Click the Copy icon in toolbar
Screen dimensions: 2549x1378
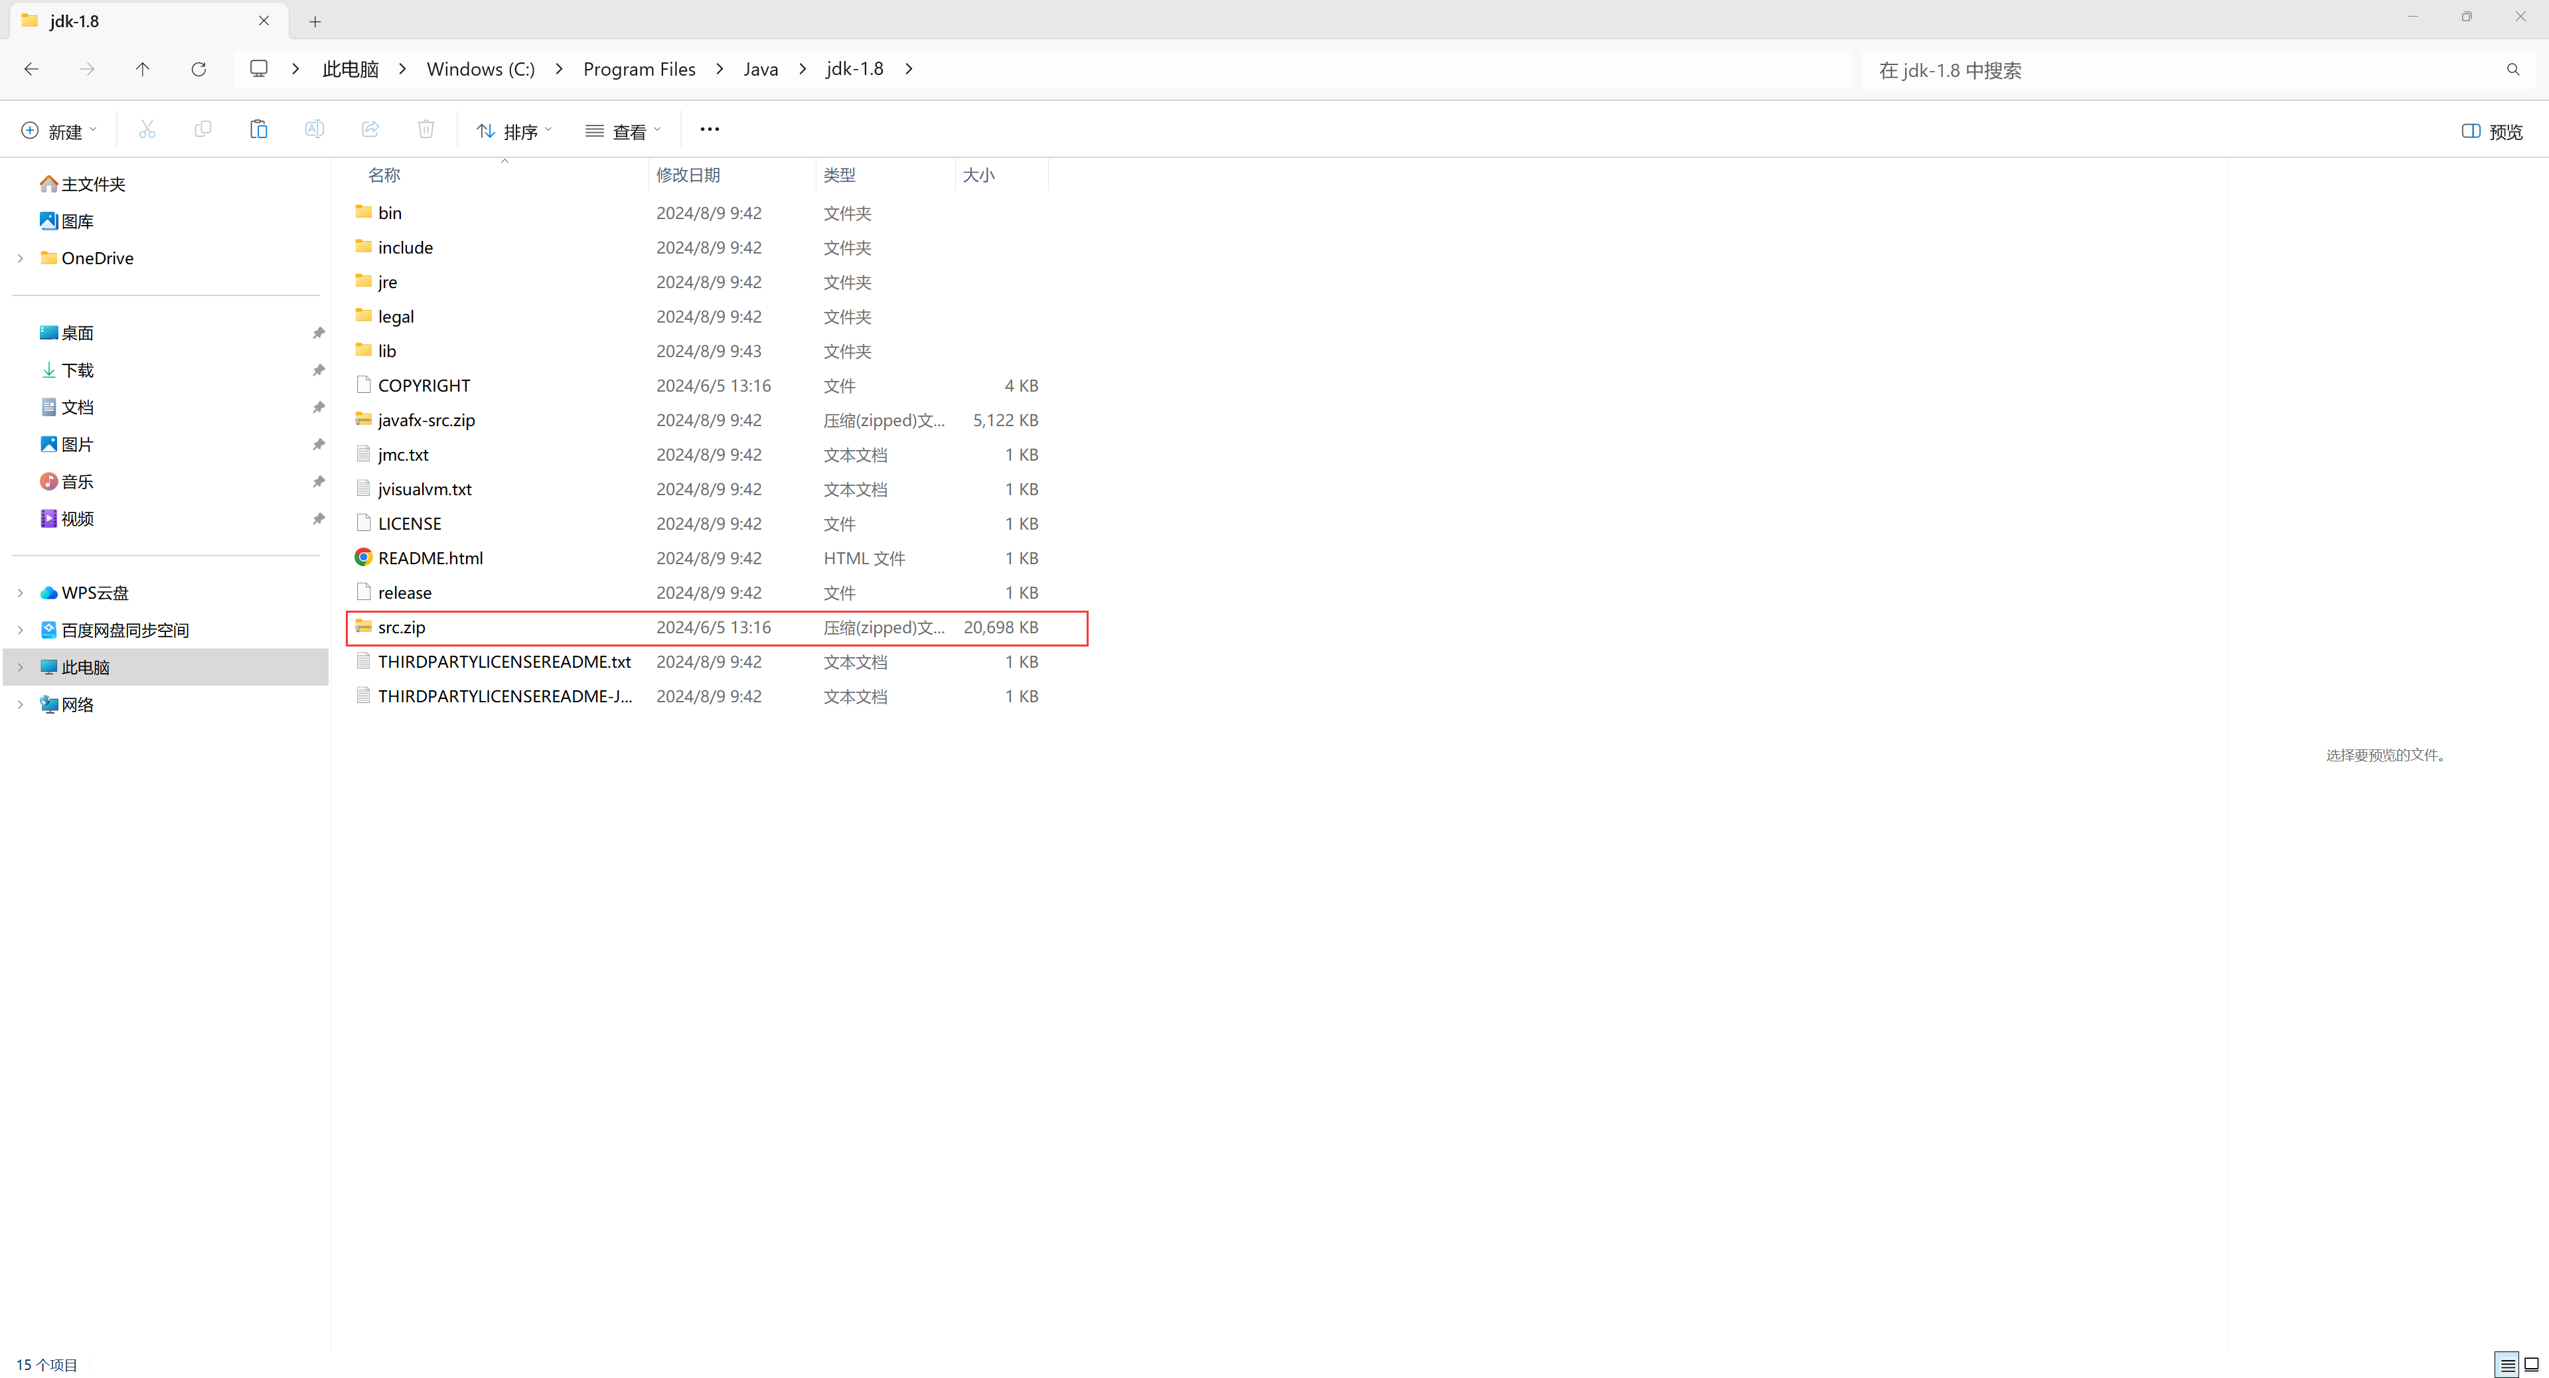point(203,129)
